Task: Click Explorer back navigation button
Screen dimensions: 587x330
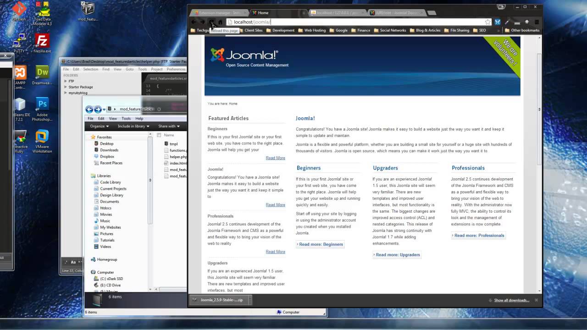Action: pyautogui.click(x=89, y=109)
